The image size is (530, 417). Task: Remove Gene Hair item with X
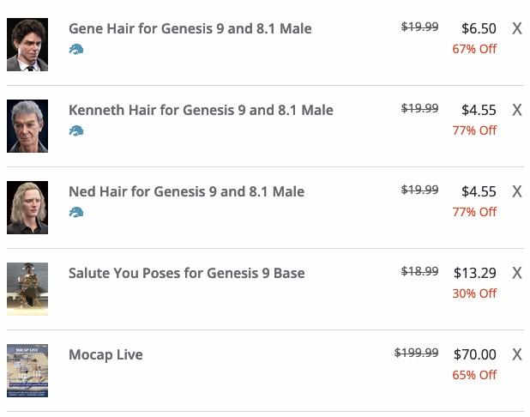point(517,28)
